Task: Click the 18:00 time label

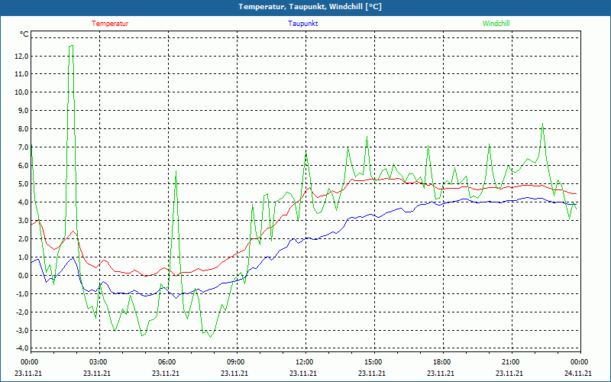Action: click(x=442, y=362)
